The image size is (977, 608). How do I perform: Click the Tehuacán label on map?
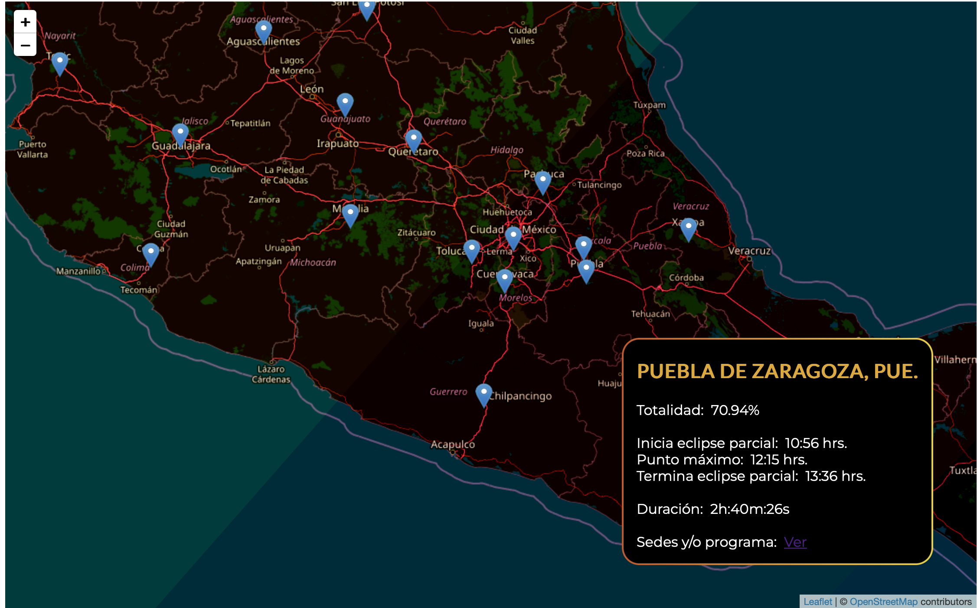[650, 314]
